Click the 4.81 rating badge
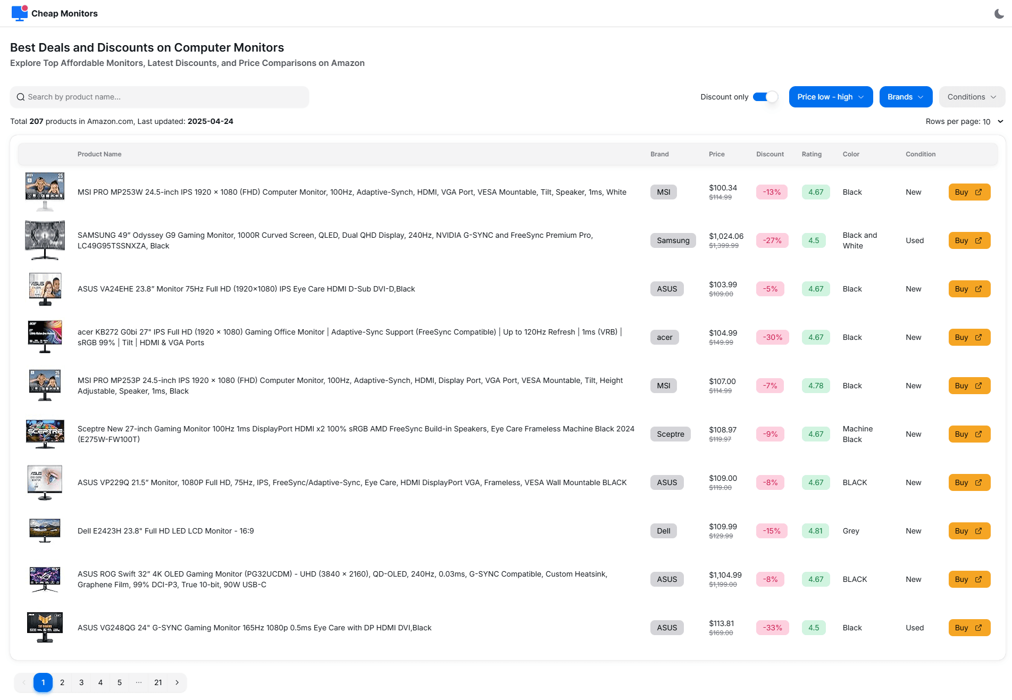1012x700 pixels. (815, 531)
